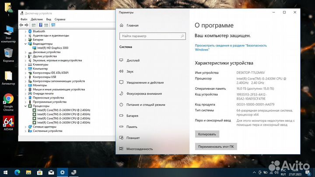315x177 pixels.
Task: Open Активатор folder on desktop
Action: pyautogui.click(x=8, y=78)
